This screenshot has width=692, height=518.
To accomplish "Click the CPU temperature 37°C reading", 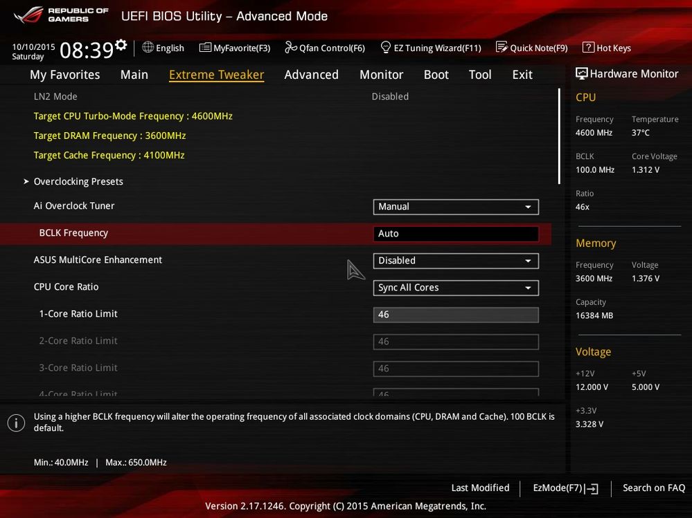I will (640, 133).
